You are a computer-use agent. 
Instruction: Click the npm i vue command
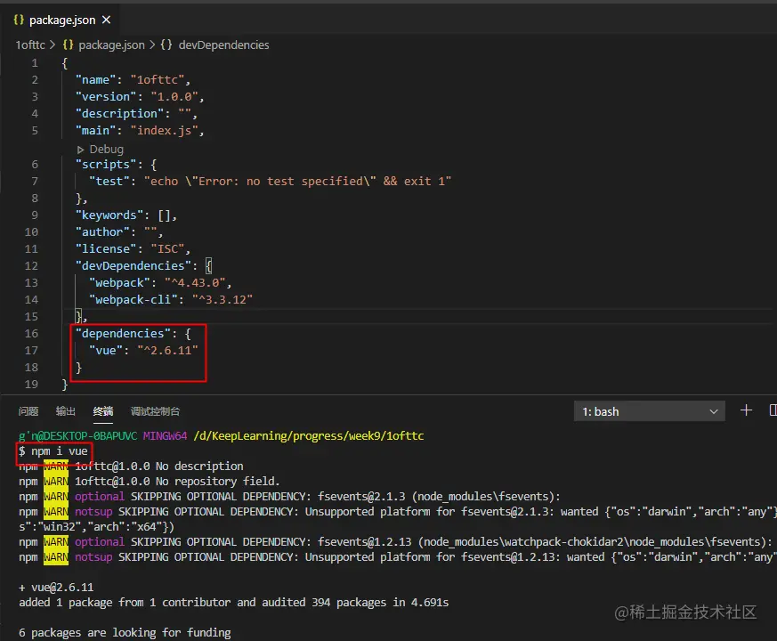[x=60, y=451]
